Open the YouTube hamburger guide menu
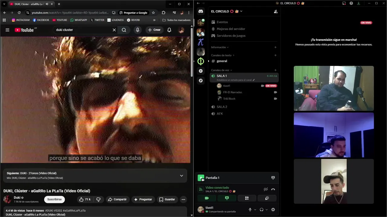387x217 pixels. tap(8, 30)
